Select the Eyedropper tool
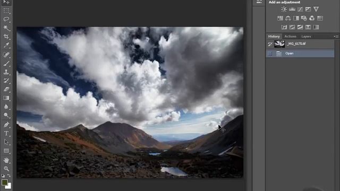Screen dimensions: 340x191 point(6,45)
